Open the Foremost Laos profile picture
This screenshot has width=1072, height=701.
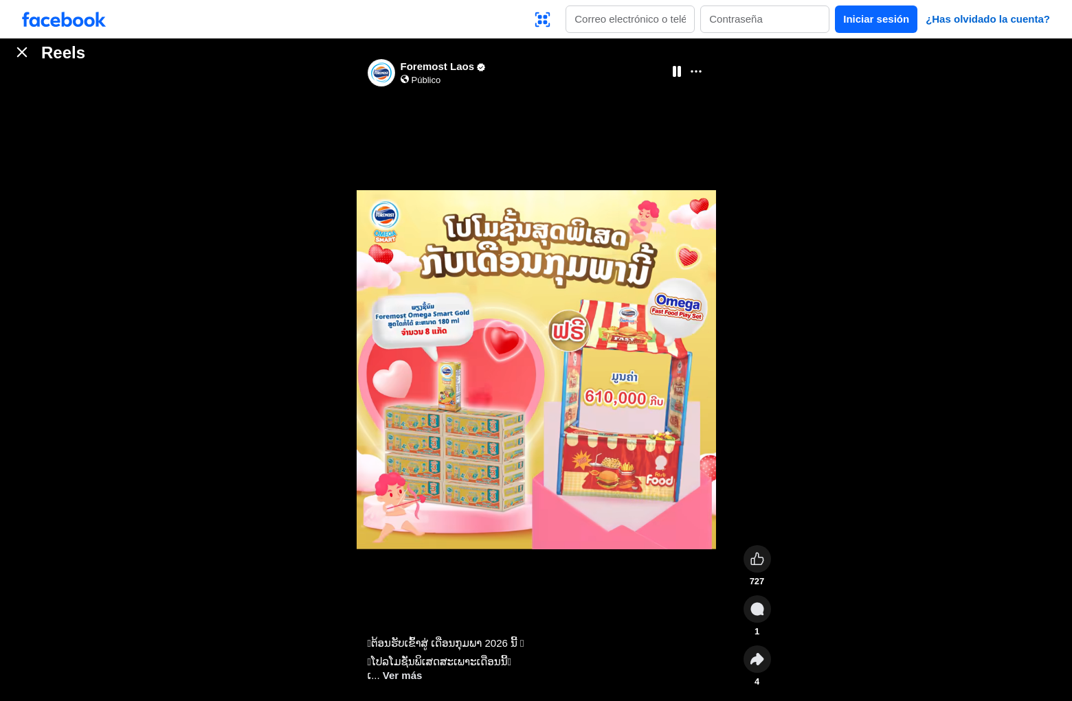pos(381,73)
